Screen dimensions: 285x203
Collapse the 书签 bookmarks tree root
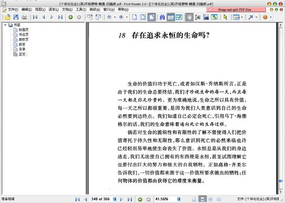tap(5, 25)
